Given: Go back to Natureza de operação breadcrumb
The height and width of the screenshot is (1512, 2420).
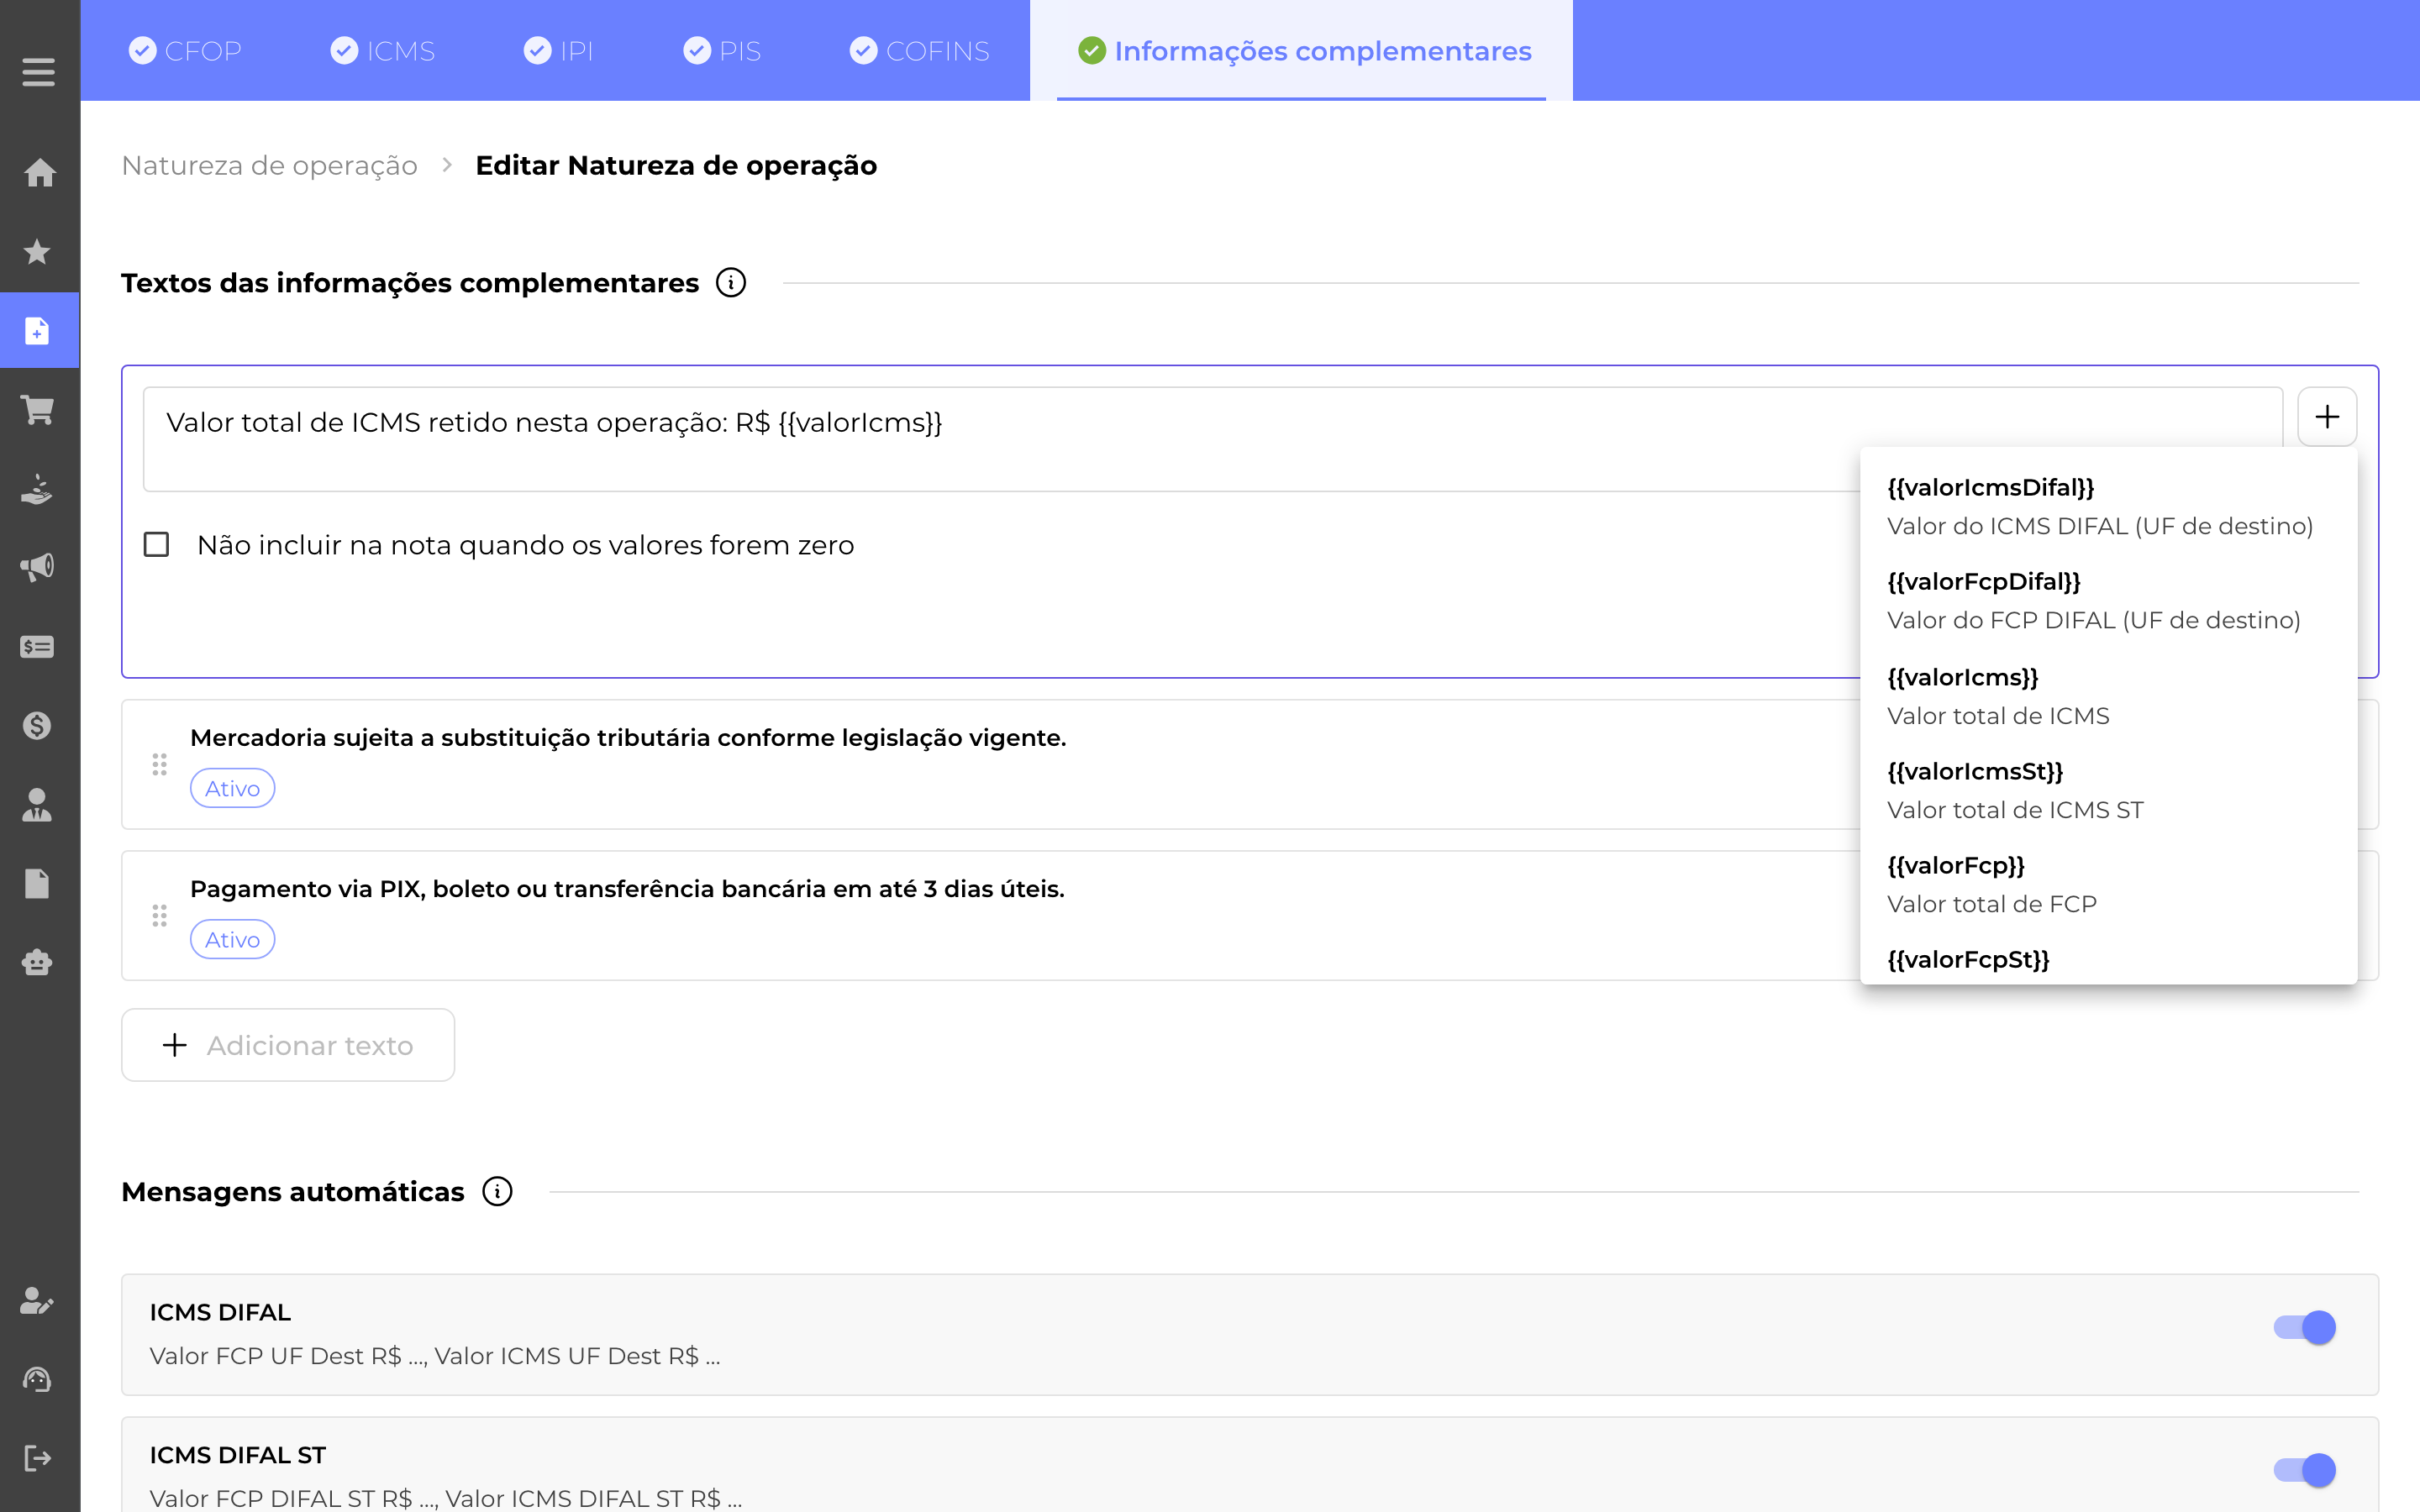Looking at the screenshot, I should (x=269, y=165).
